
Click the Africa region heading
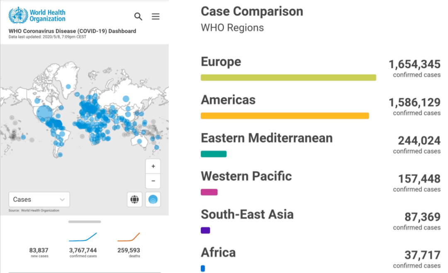[218, 252]
